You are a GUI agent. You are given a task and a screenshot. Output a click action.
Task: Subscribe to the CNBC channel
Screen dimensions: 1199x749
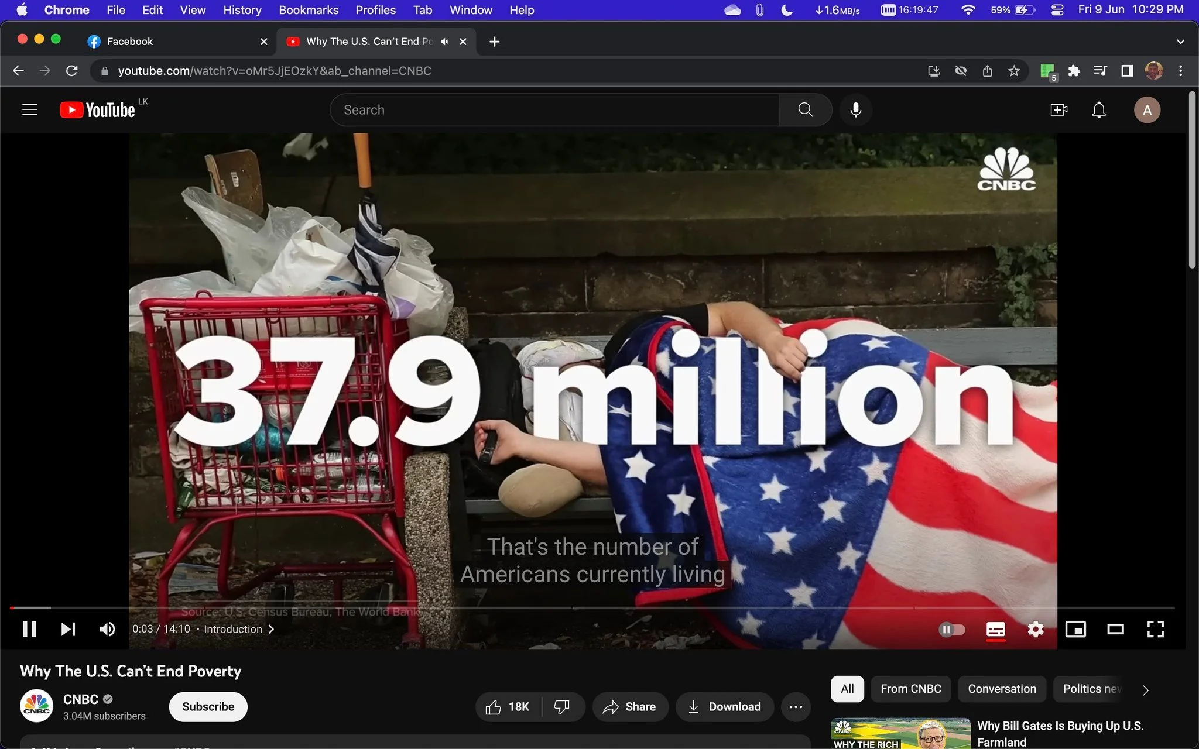point(208,707)
